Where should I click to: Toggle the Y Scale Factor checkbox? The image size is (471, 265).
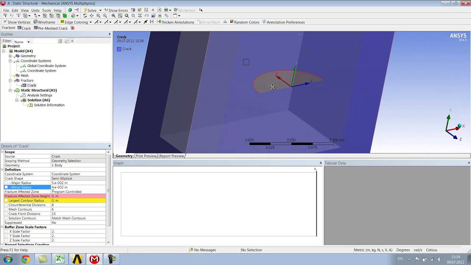[6, 236]
